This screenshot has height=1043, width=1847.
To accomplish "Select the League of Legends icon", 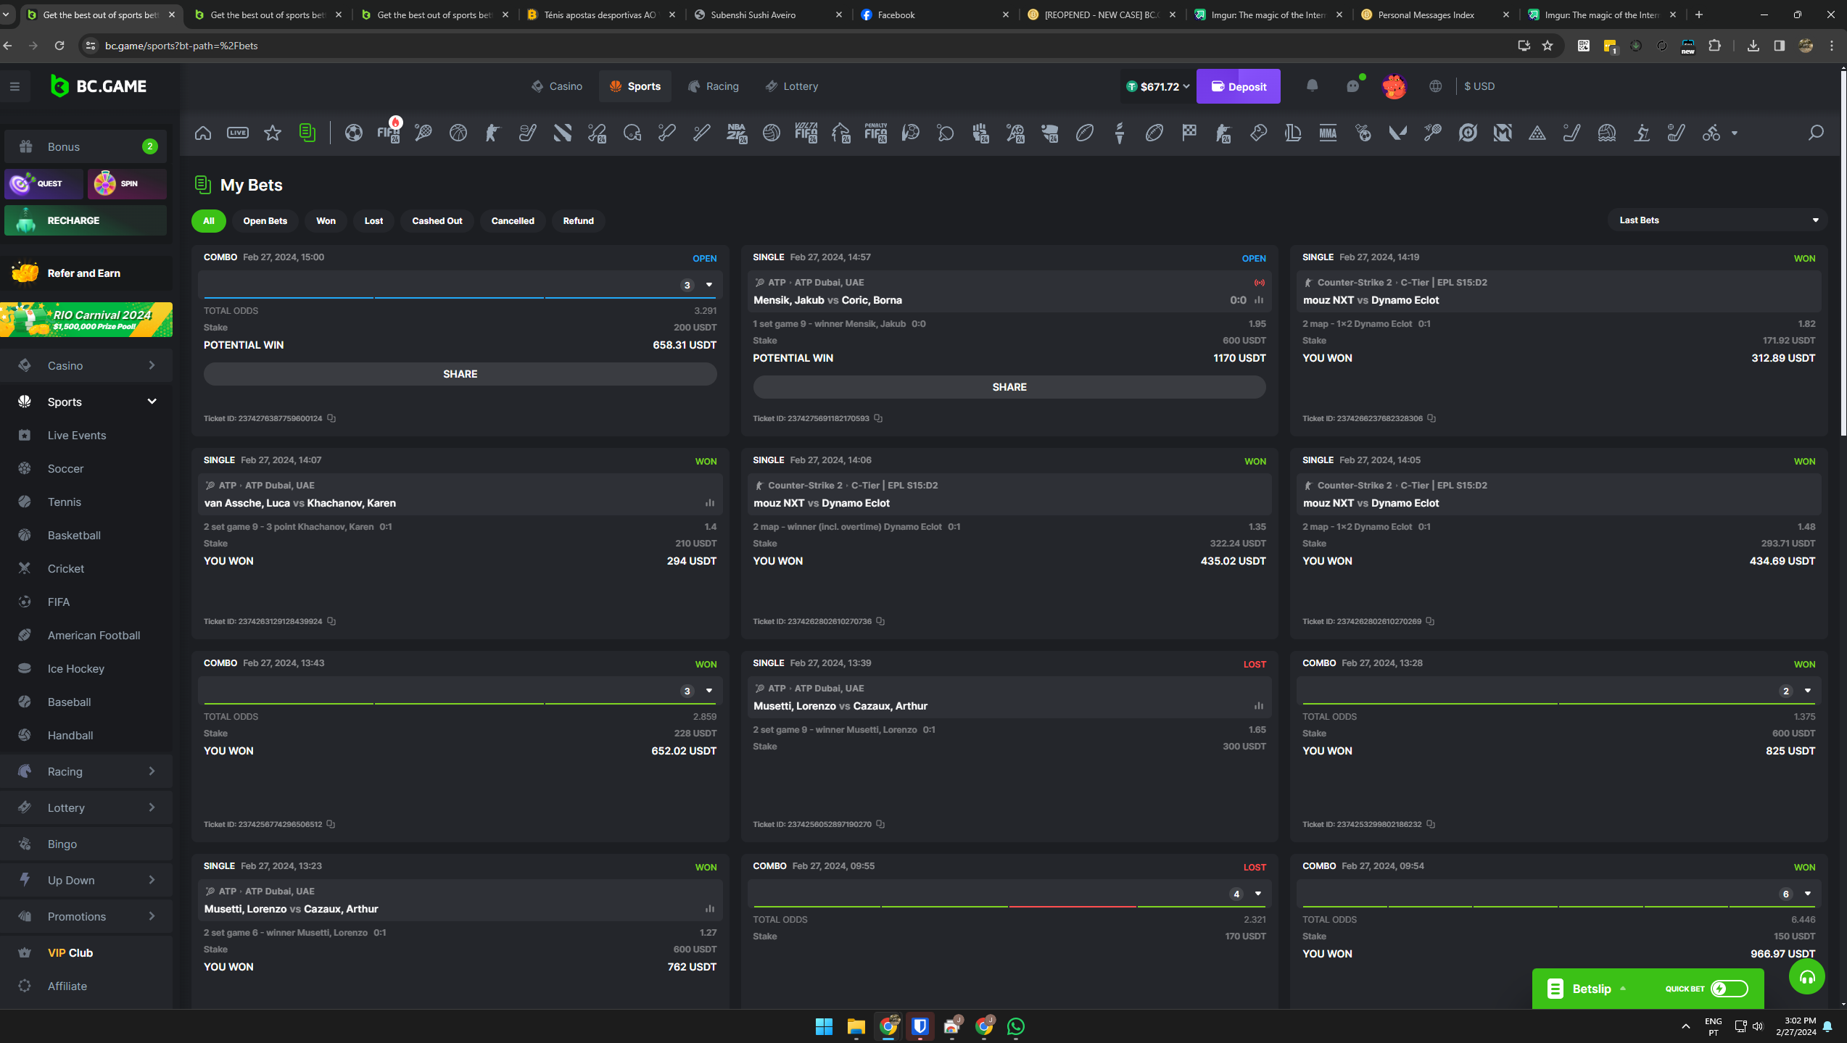I will 1294,133.
